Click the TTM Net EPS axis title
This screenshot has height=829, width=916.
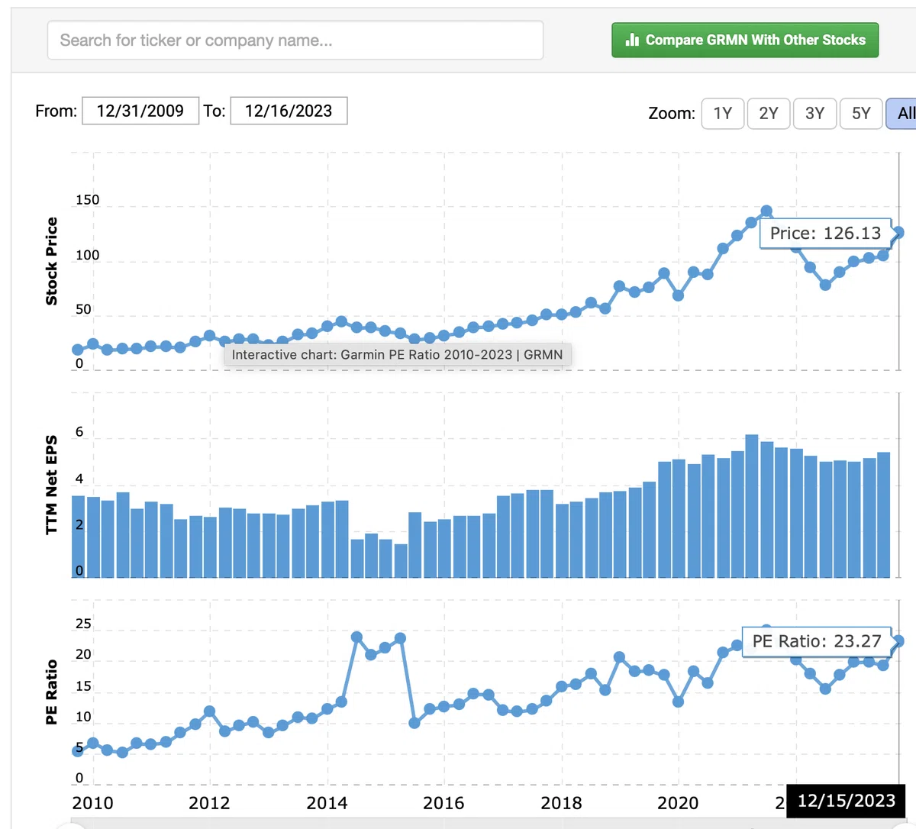coord(51,485)
